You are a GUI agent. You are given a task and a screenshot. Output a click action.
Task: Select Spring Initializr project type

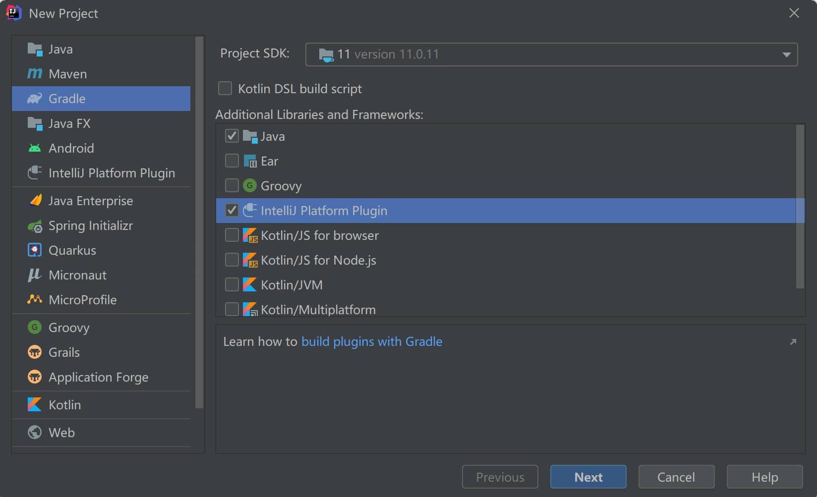pyautogui.click(x=101, y=225)
